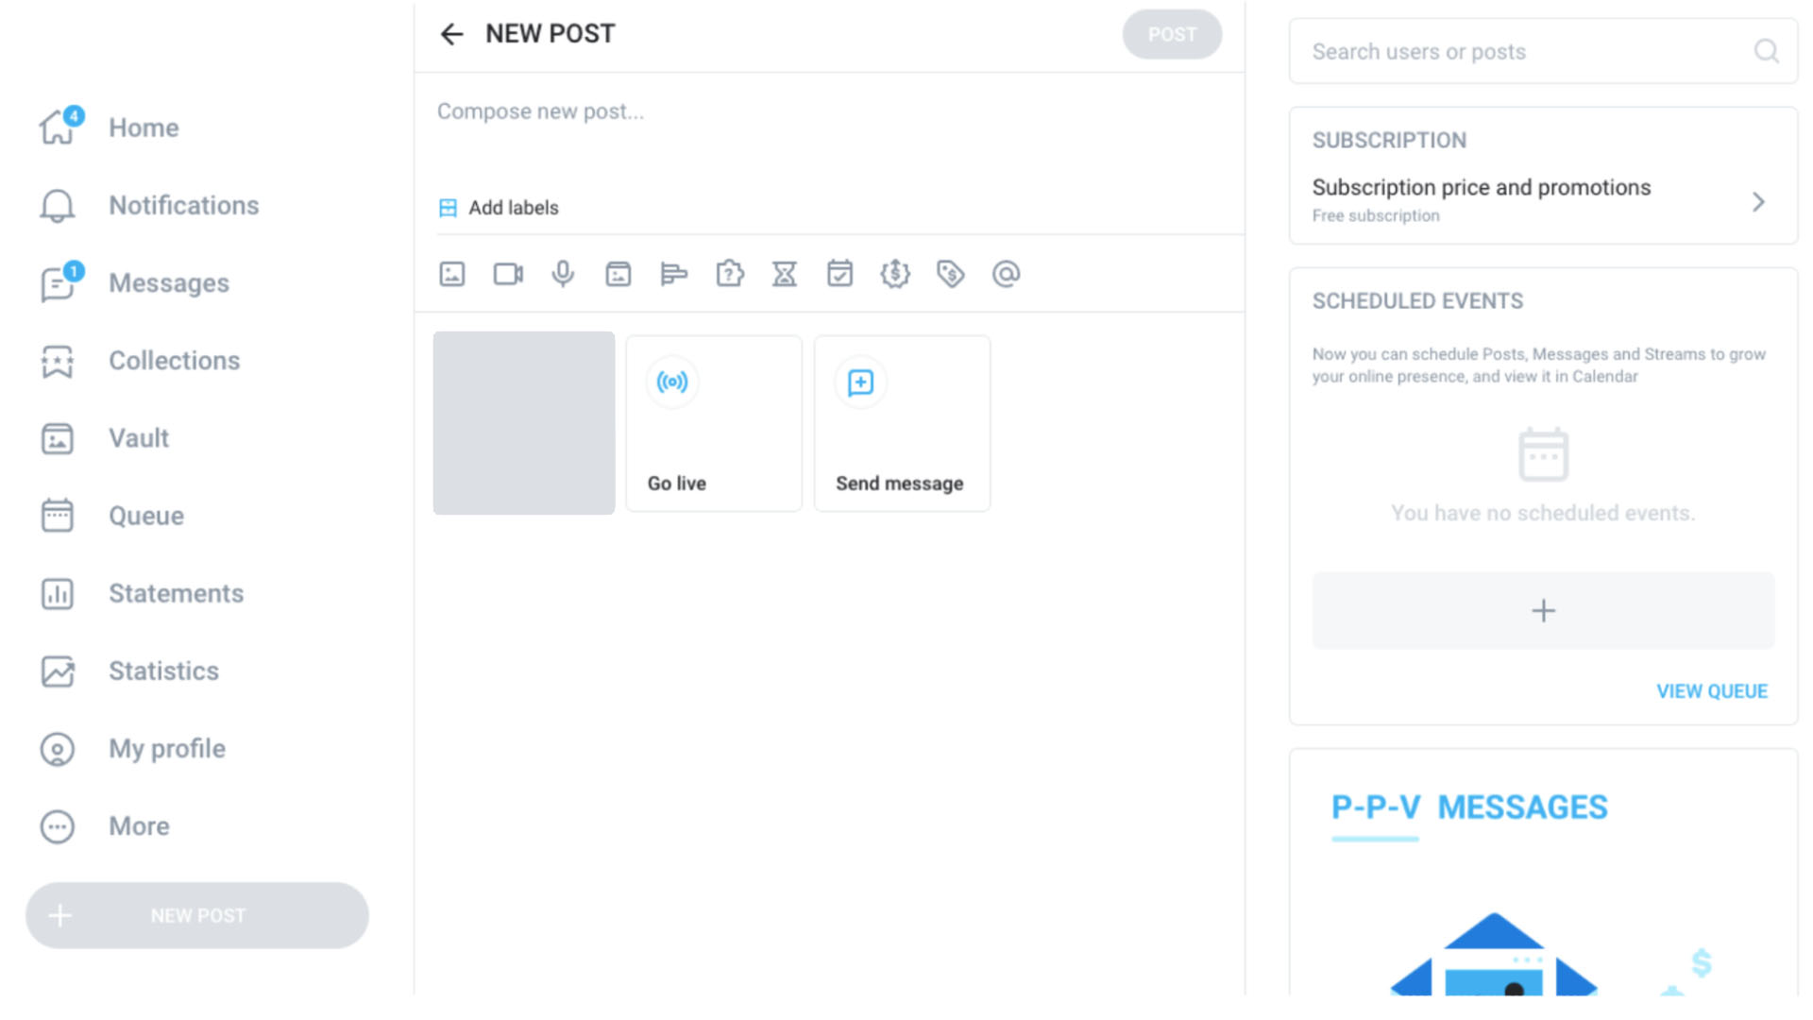Add a poll using the poll icon
1813x1020 pixels.
[x=673, y=274]
